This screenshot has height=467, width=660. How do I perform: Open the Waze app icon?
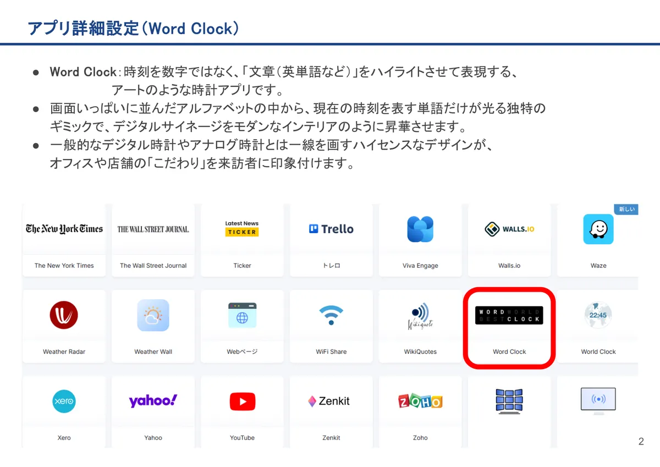pyautogui.click(x=598, y=229)
